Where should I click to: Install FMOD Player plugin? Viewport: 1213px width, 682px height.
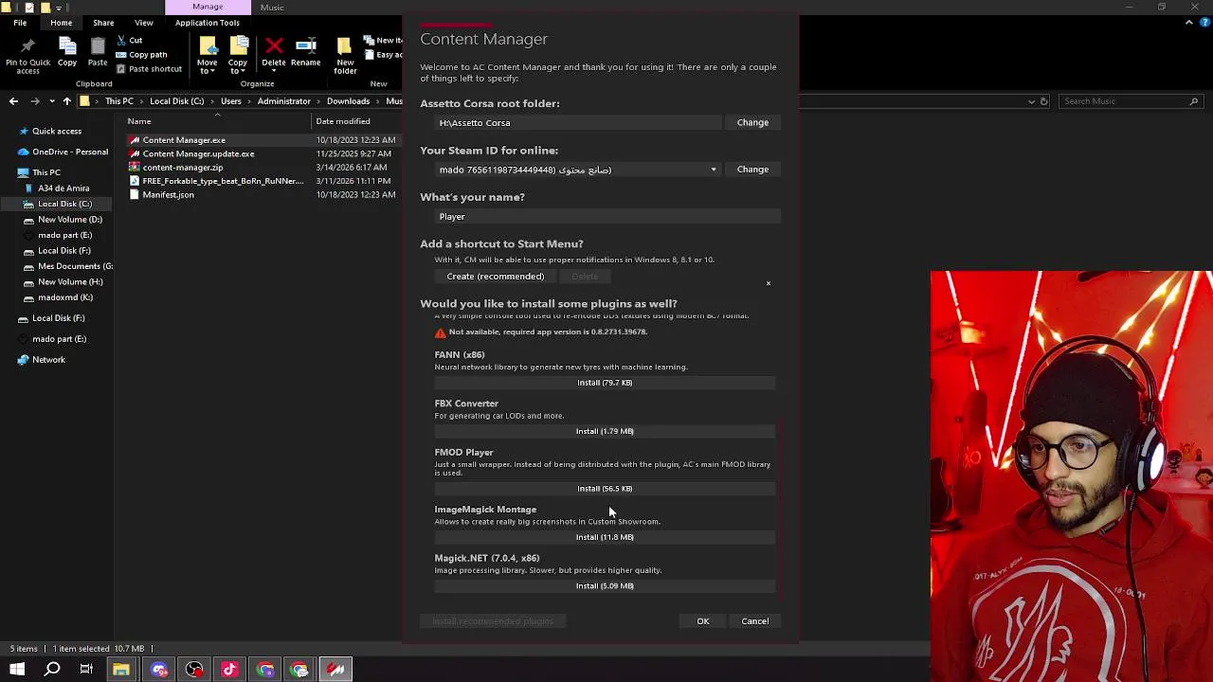click(x=605, y=489)
